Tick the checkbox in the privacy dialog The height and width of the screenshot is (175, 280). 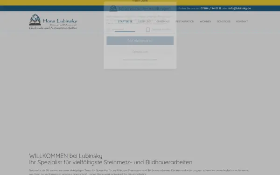point(148,29)
